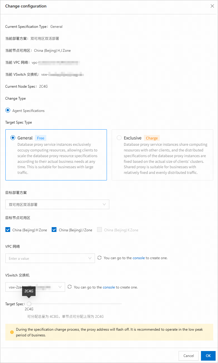This screenshot has height=363, width=218.
Task: Refresh the VPC network list
Action: click(x=99, y=258)
